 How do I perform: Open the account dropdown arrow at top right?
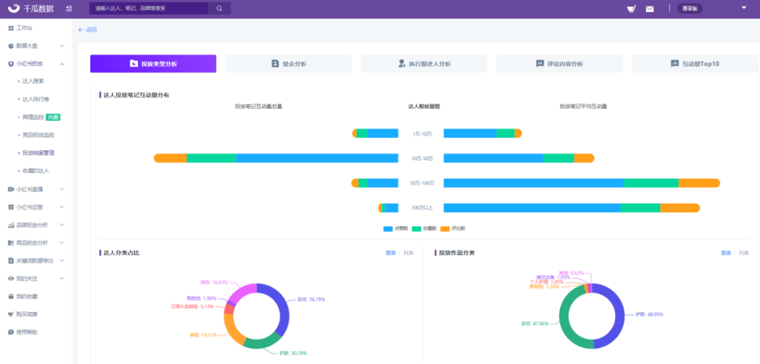tap(744, 8)
